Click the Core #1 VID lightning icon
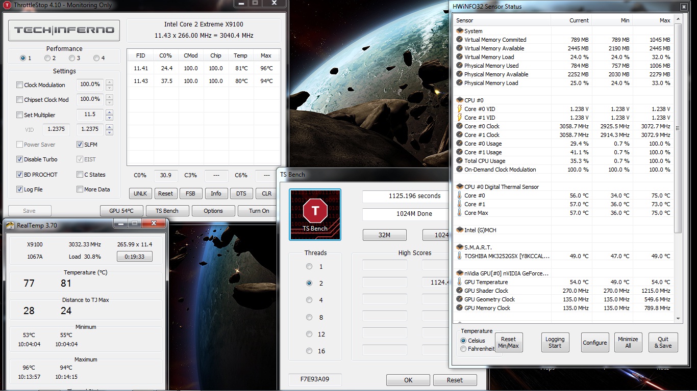This screenshot has height=391, width=697. tap(460, 118)
